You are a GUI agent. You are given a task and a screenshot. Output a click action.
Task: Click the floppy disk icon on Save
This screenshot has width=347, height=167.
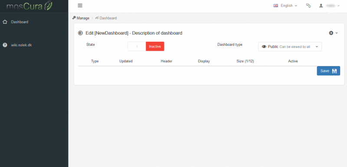334,71
